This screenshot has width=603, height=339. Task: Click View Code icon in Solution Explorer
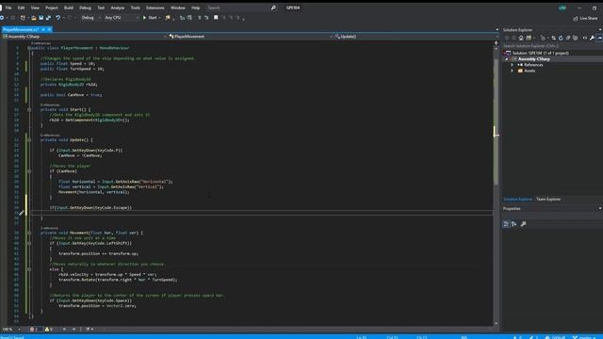click(x=585, y=38)
